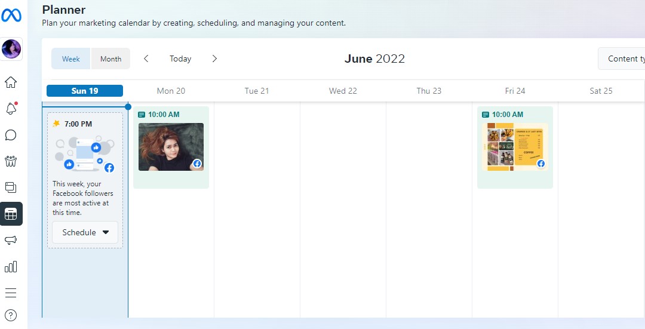645x329 pixels.
Task: Go to Home in sidebar
Action: 11,82
